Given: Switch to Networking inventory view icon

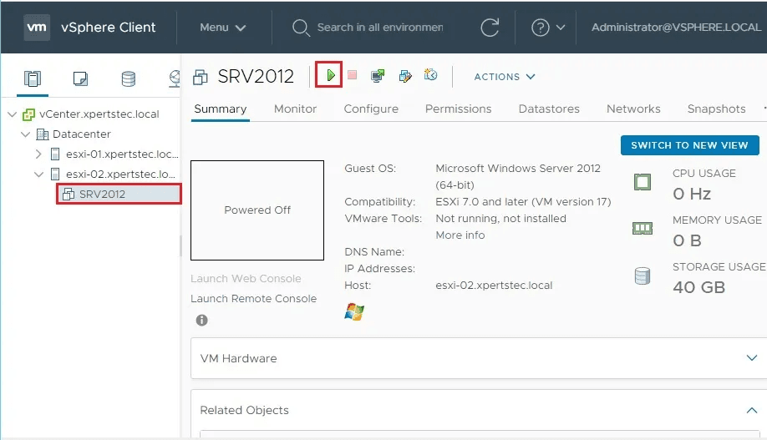Looking at the screenshot, I should (174, 78).
